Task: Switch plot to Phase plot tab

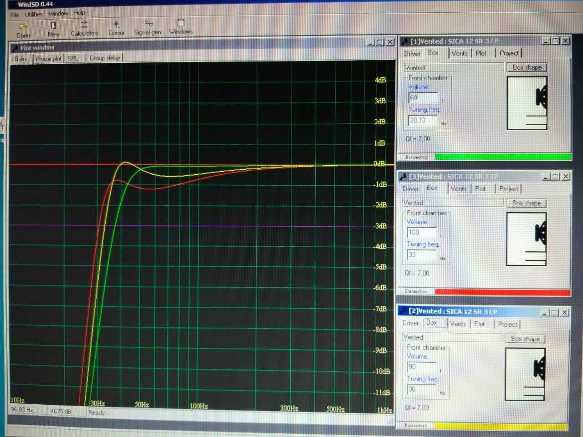Action: coord(48,59)
